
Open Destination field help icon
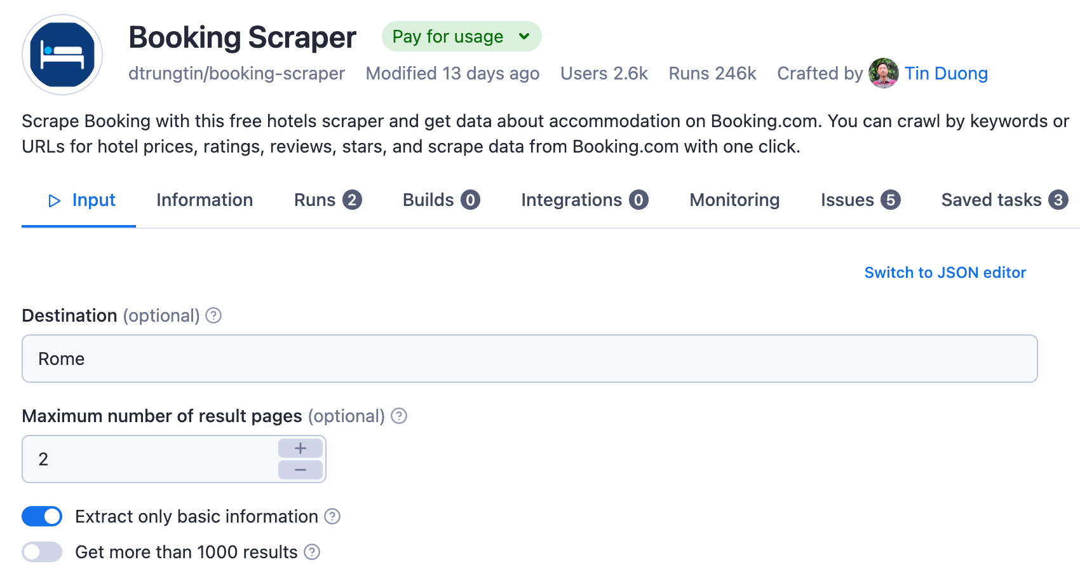[x=213, y=315]
